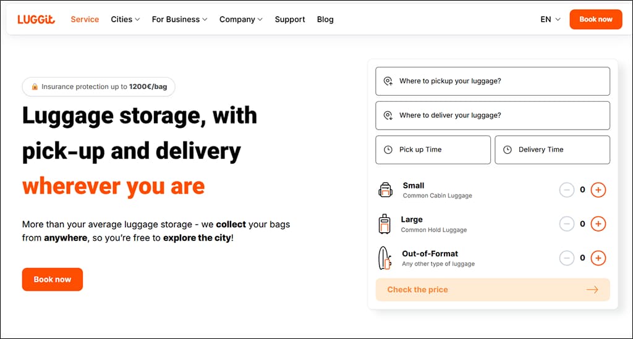Click the Small cabin luggage backpack icon

tap(385, 190)
